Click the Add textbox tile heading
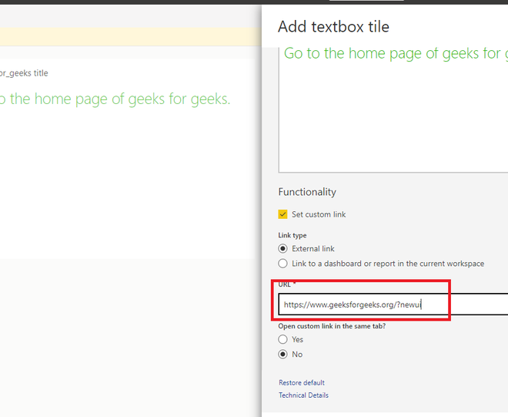508x417 pixels. click(333, 27)
